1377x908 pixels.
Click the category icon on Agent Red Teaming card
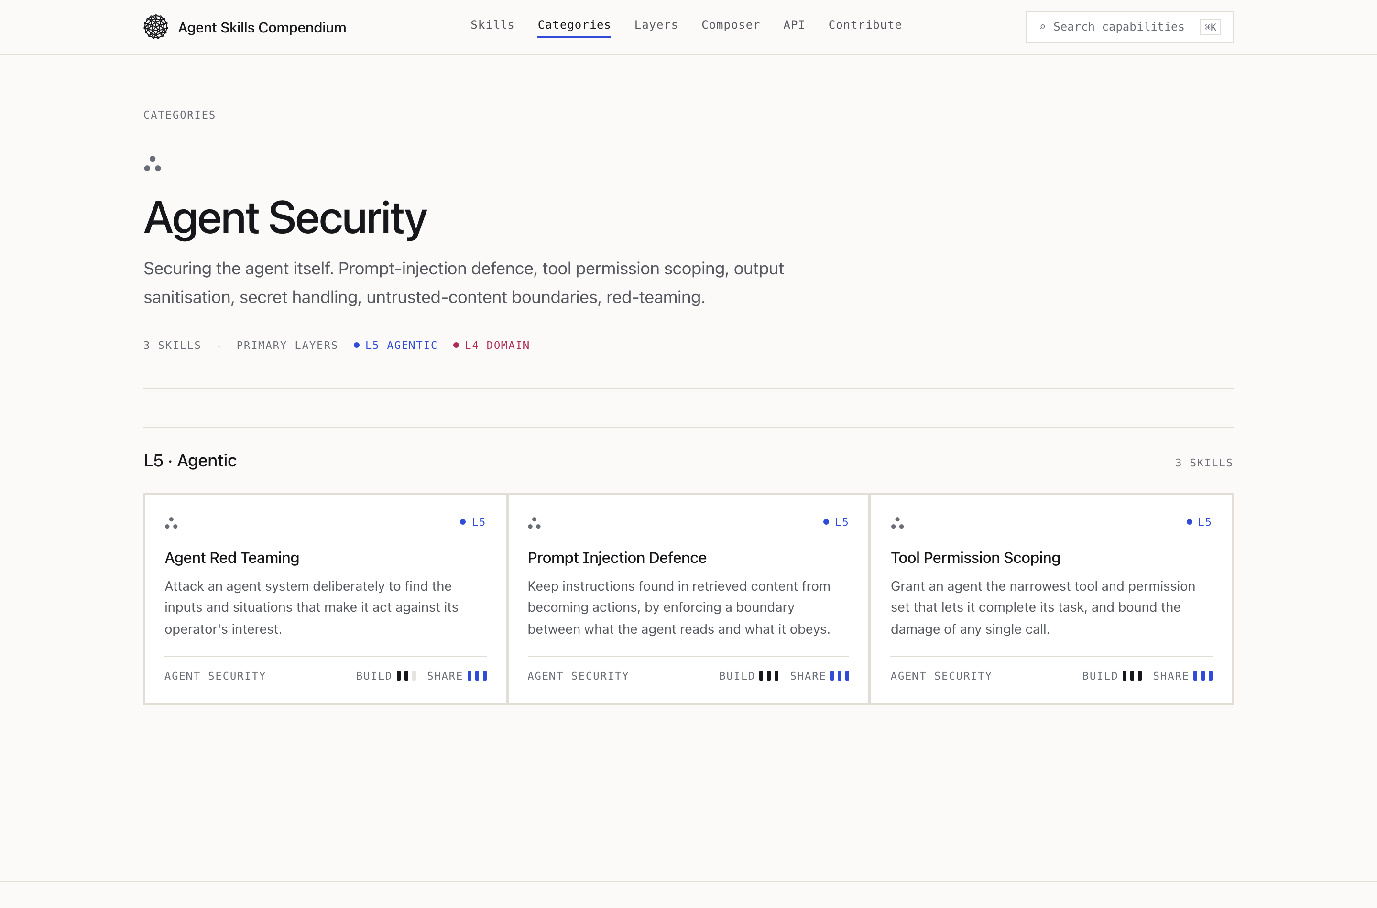[171, 523]
